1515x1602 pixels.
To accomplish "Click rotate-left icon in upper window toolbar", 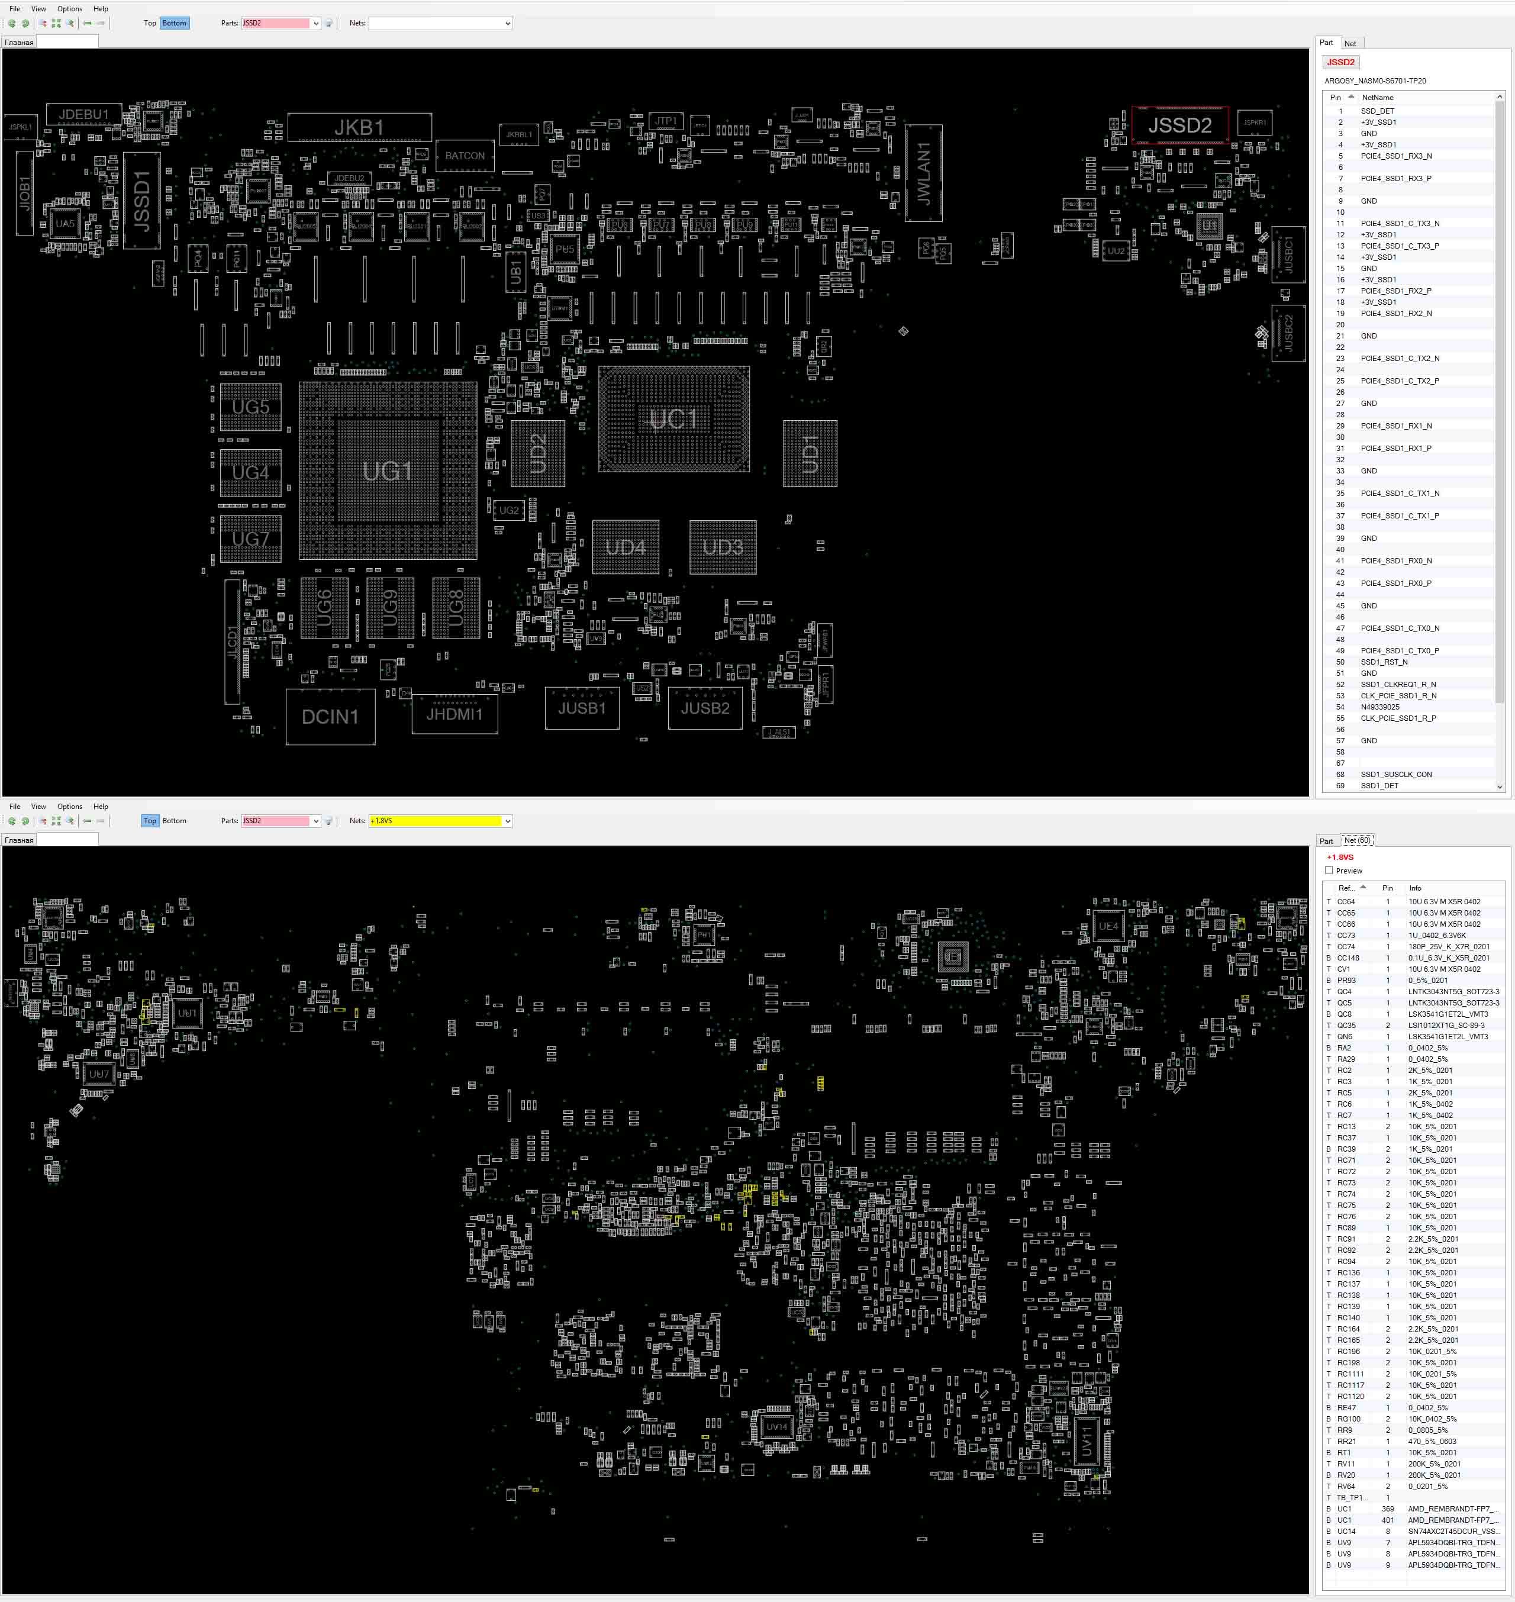I will coord(11,24).
